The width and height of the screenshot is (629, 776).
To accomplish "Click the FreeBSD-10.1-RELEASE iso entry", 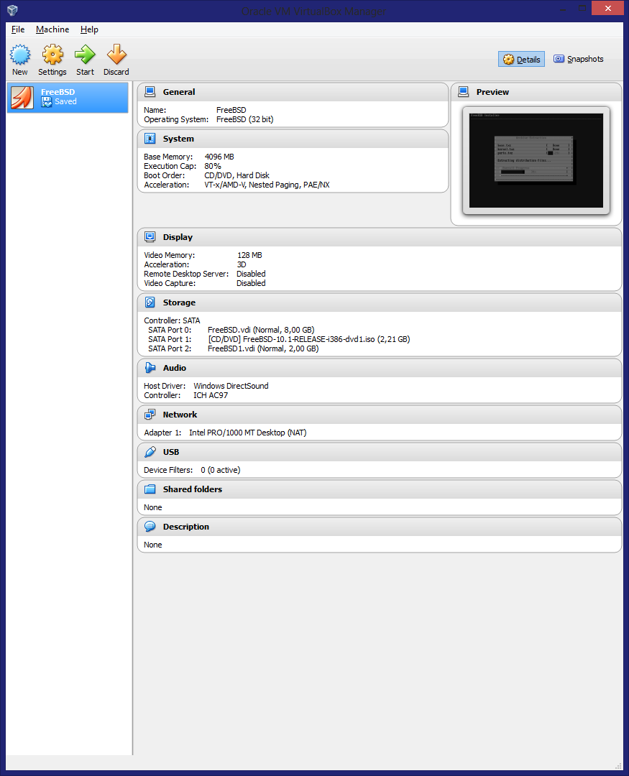I will pos(309,339).
